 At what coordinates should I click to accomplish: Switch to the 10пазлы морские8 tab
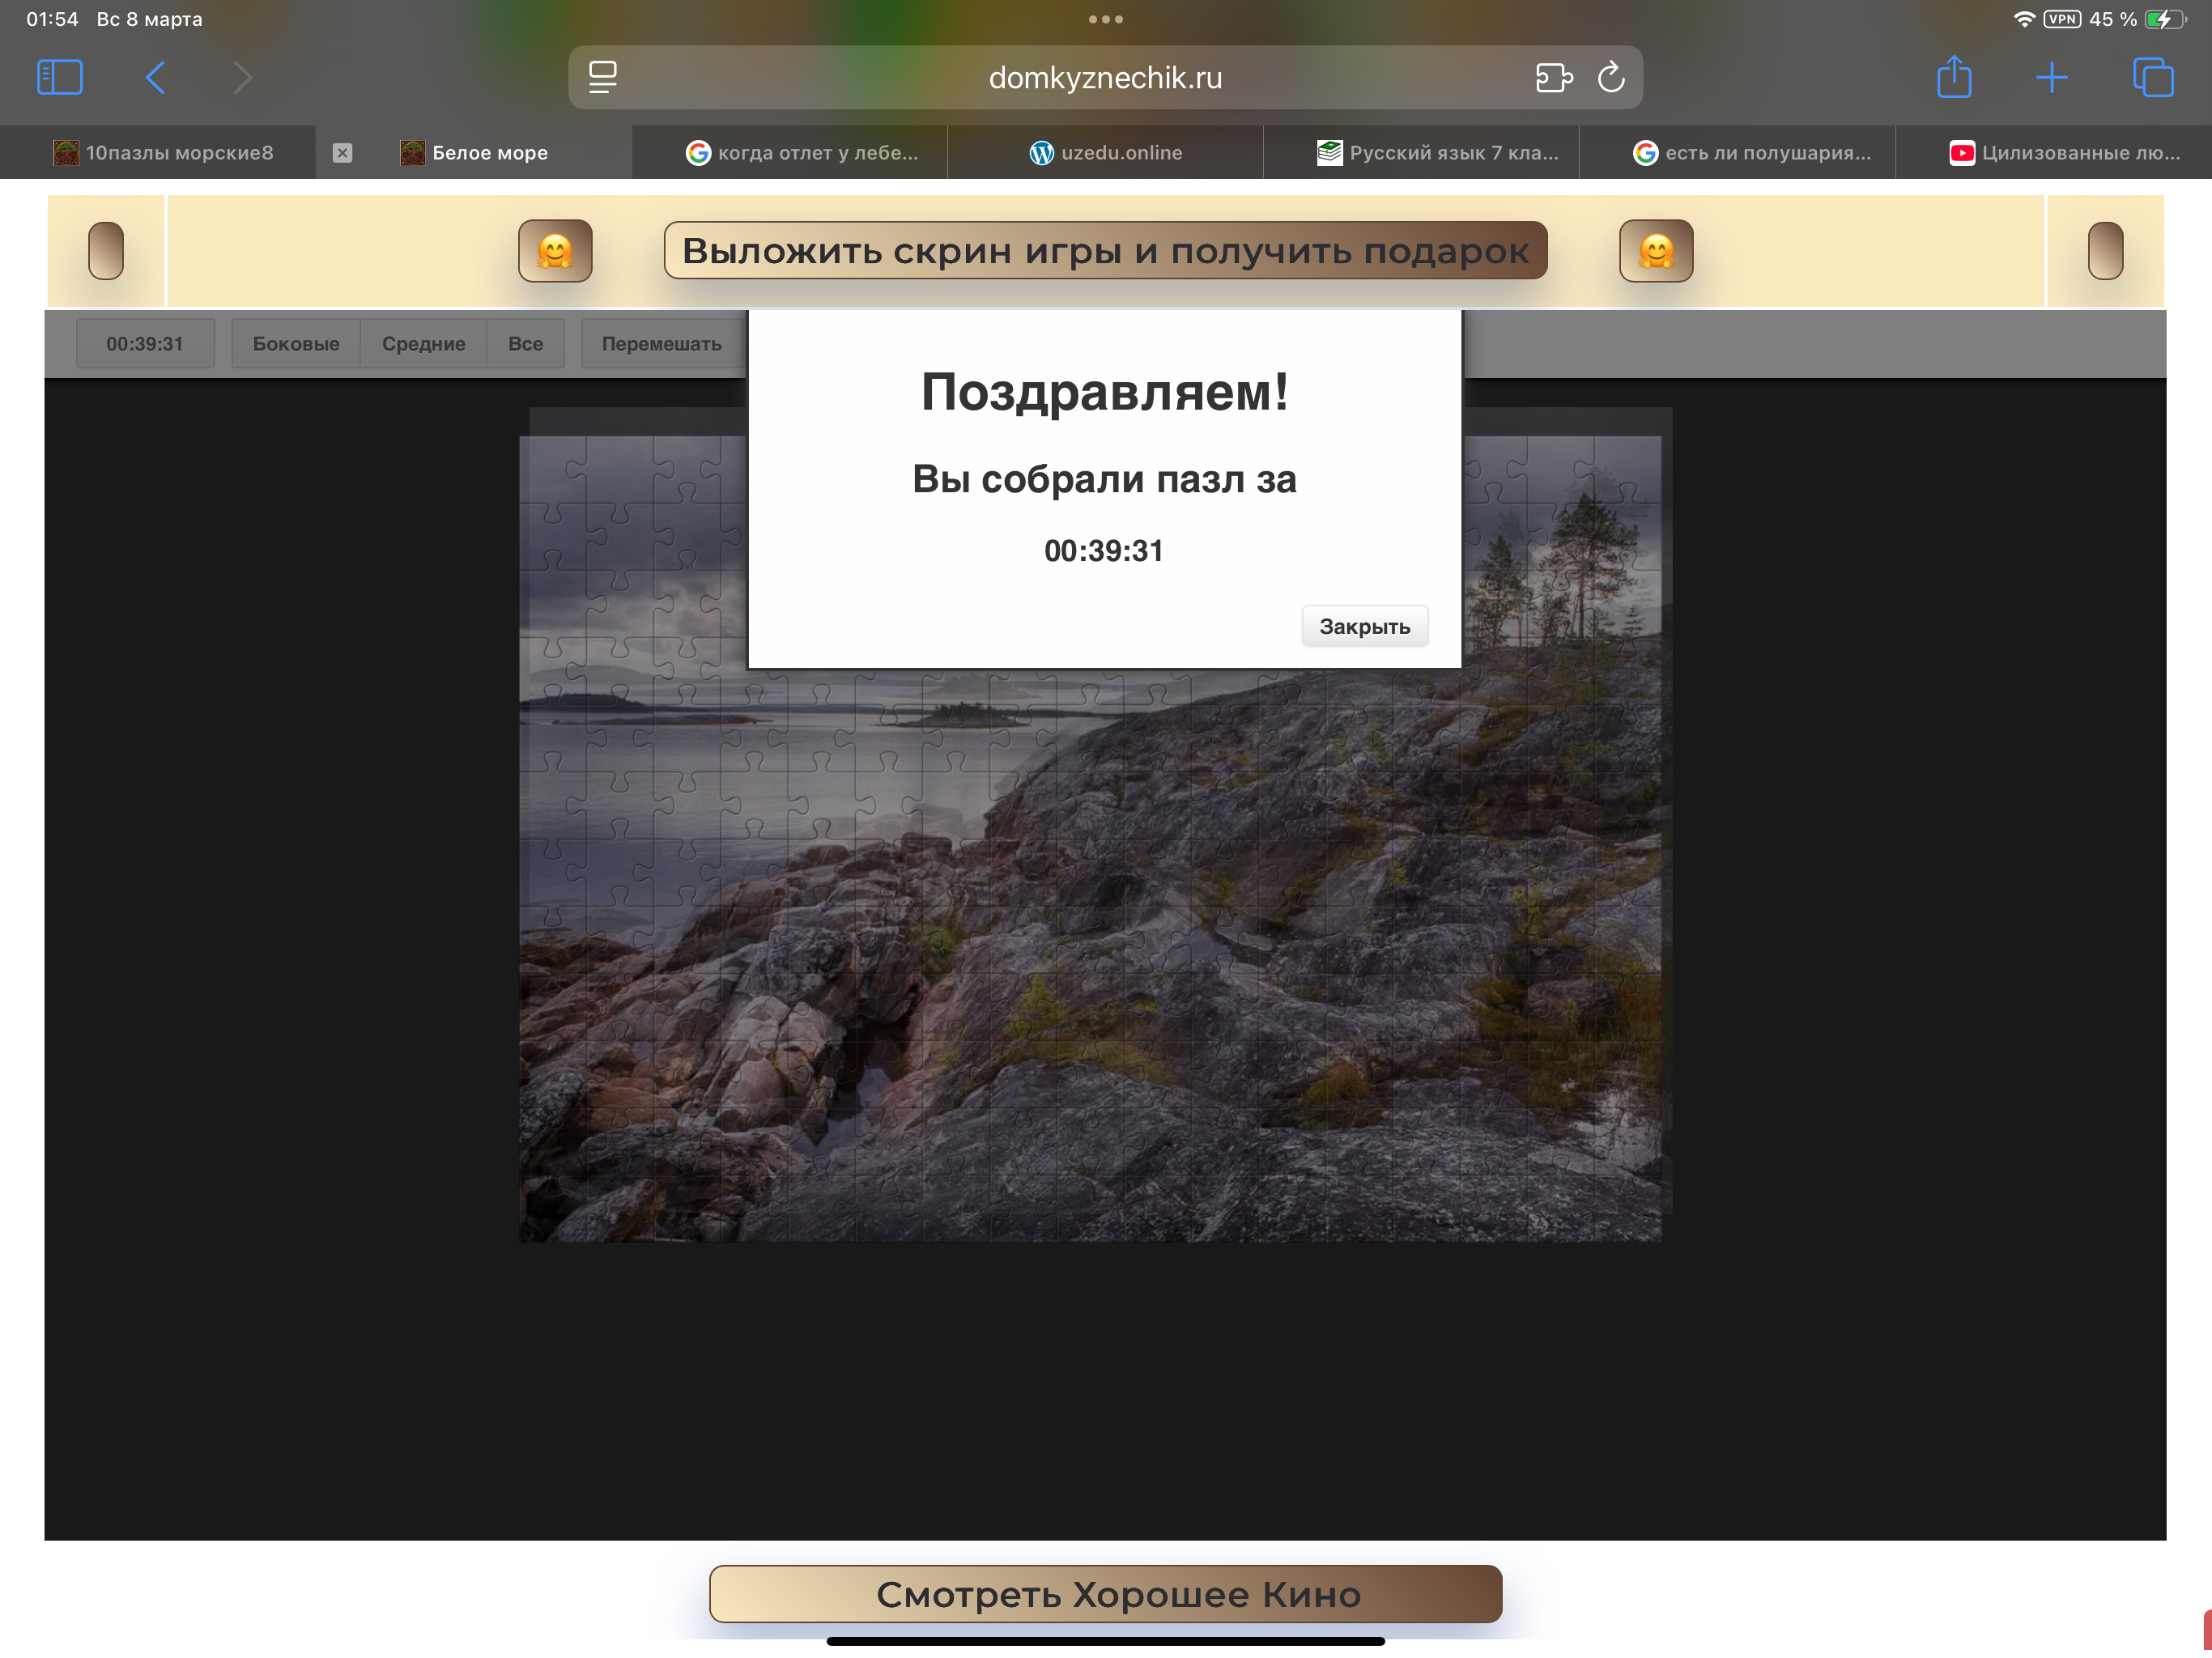(x=165, y=153)
